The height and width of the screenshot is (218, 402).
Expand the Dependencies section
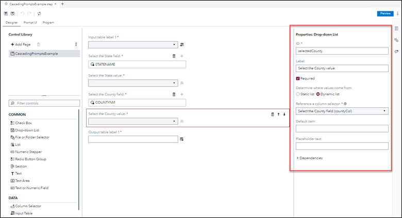[309, 158]
